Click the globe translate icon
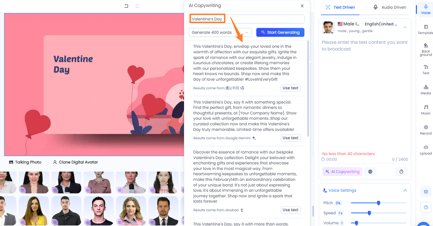The height and width of the screenshot is (226, 433). click(370, 172)
